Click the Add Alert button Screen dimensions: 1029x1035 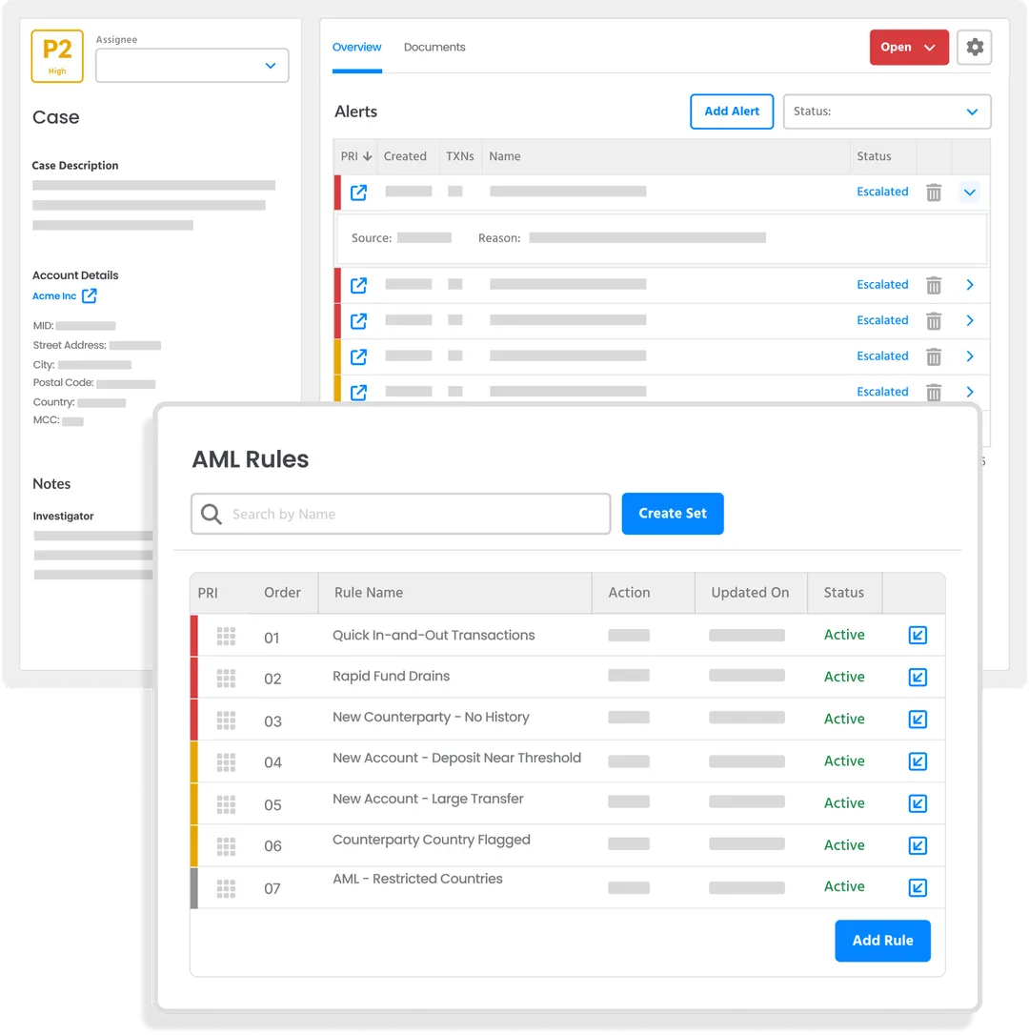coord(732,112)
